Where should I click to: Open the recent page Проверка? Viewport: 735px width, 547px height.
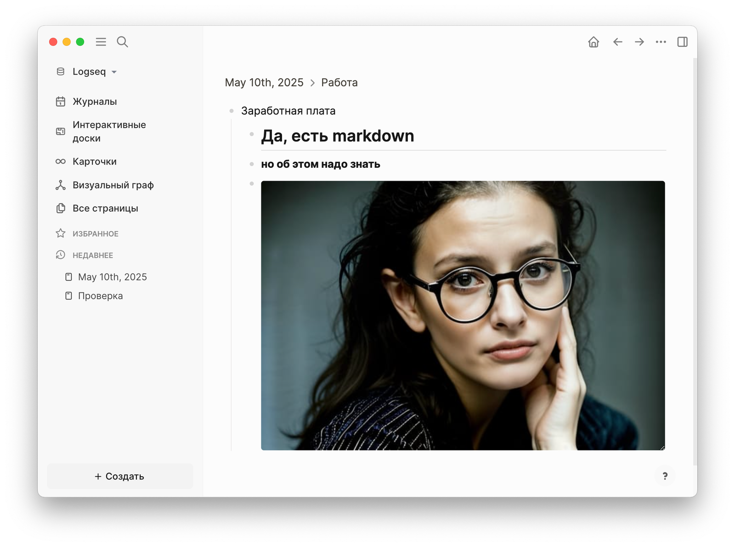click(x=100, y=296)
